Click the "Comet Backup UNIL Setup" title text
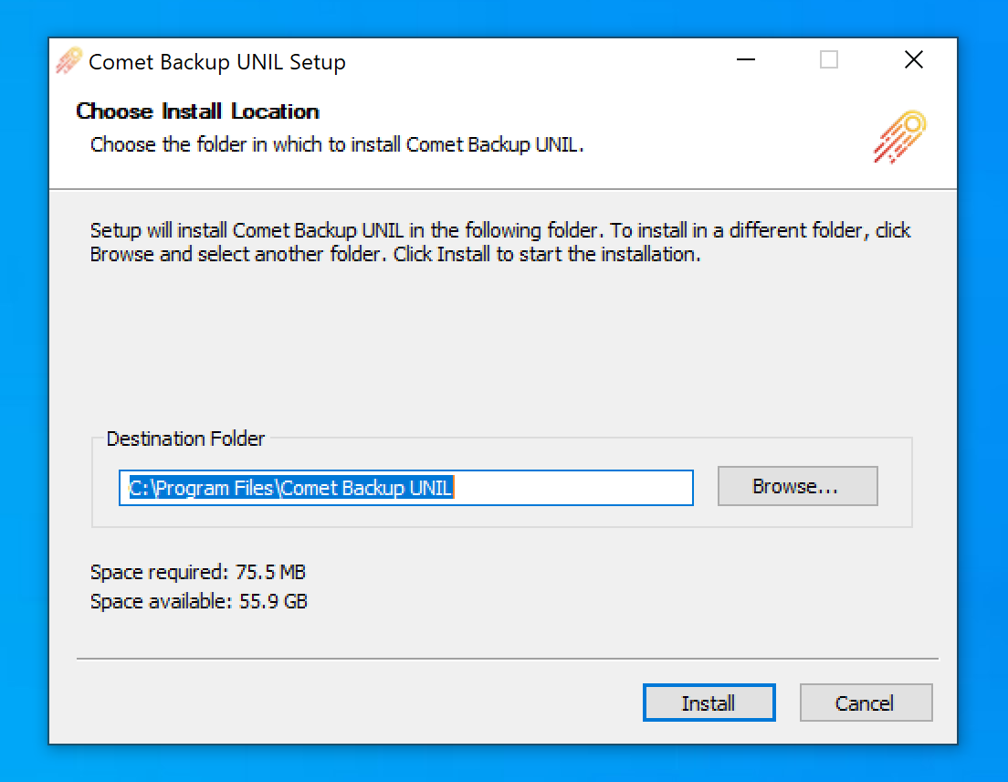The width and height of the screenshot is (1008, 782). click(x=217, y=62)
